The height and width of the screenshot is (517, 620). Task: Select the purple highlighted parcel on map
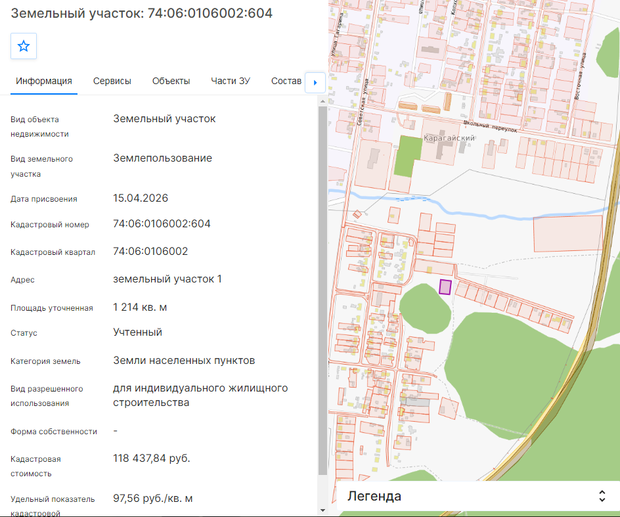pos(445,287)
